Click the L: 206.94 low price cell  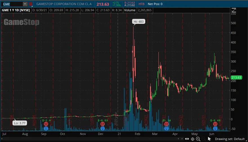pos(88,10)
